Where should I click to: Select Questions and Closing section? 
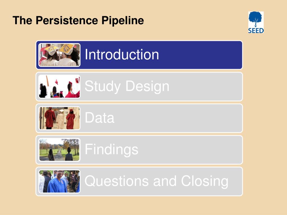pyautogui.click(x=139, y=181)
